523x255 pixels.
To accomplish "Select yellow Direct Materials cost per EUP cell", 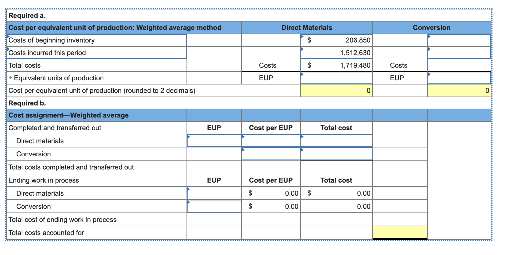I will (336, 91).
